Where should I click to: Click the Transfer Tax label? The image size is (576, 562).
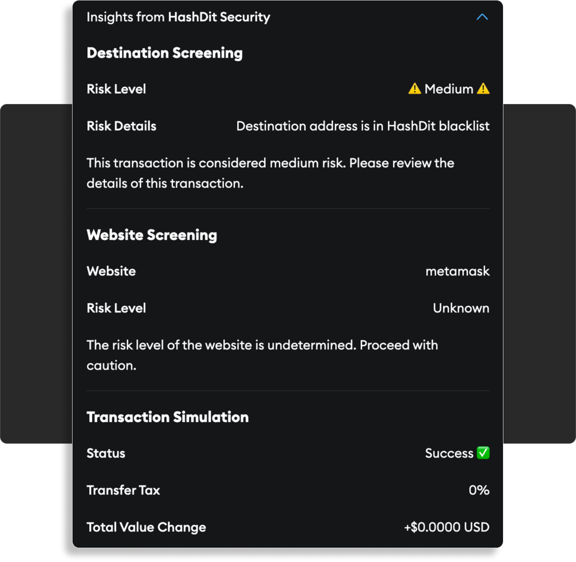(x=123, y=490)
